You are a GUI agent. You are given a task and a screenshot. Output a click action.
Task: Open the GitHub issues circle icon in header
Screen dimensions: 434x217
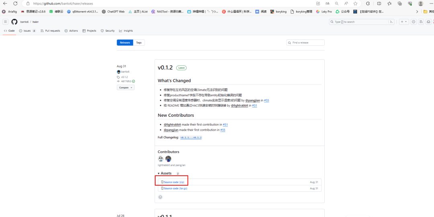pyautogui.click(x=414, y=22)
